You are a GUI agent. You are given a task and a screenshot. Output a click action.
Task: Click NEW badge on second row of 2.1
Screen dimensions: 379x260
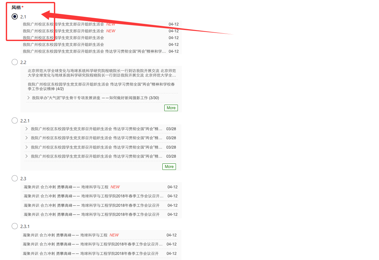111,31
